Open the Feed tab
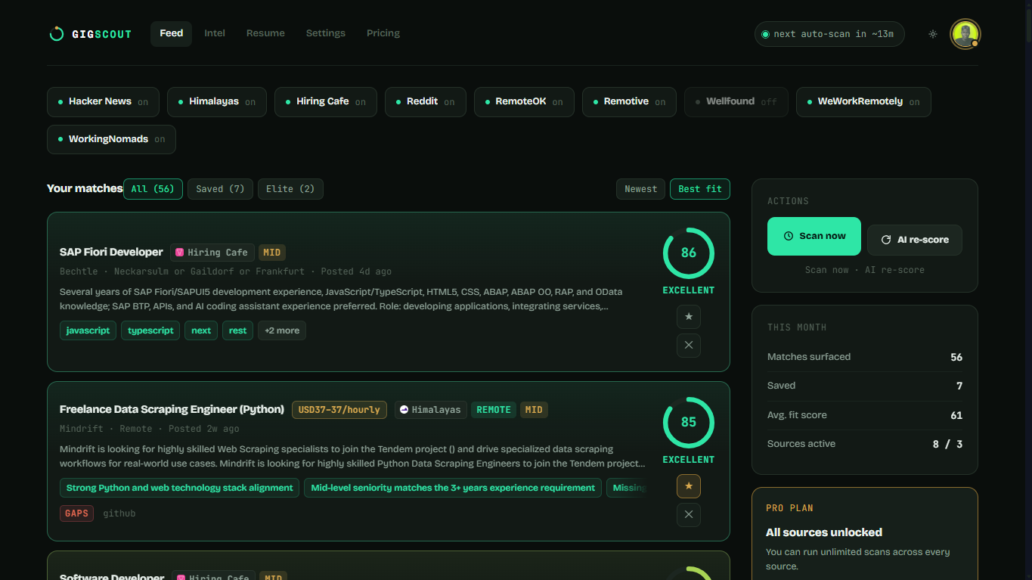This screenshot has height=580, width=1032. [x=172, y=34]
